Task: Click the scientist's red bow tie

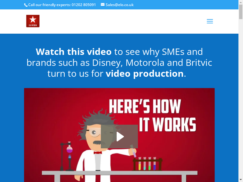Action: [98, 153]
